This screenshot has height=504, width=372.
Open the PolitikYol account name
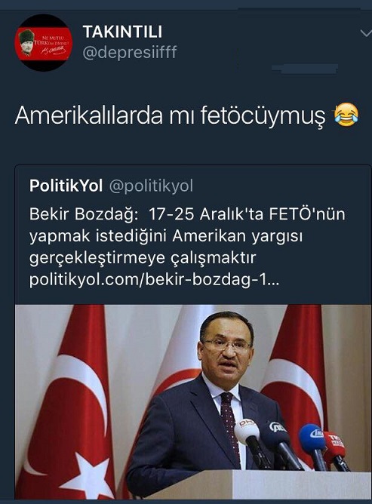66,186
